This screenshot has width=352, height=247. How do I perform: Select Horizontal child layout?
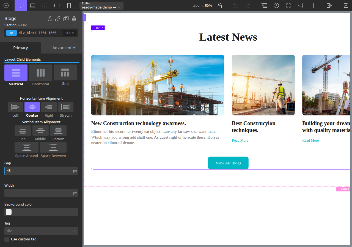coord(40,73)
